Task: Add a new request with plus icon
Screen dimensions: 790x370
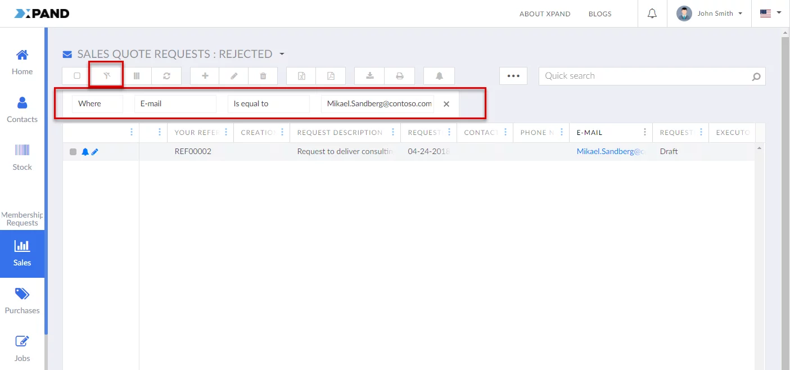Action: point(205,76)
